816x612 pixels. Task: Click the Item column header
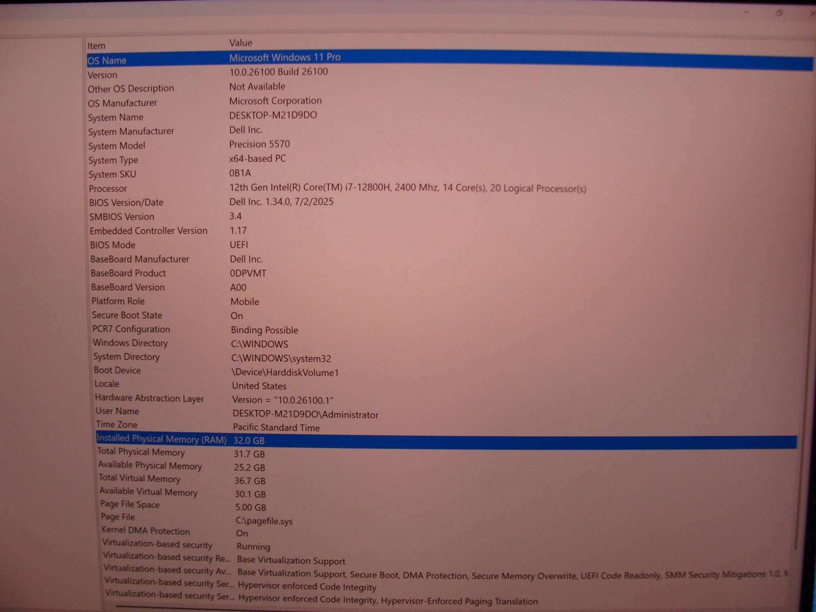point(96,45)
